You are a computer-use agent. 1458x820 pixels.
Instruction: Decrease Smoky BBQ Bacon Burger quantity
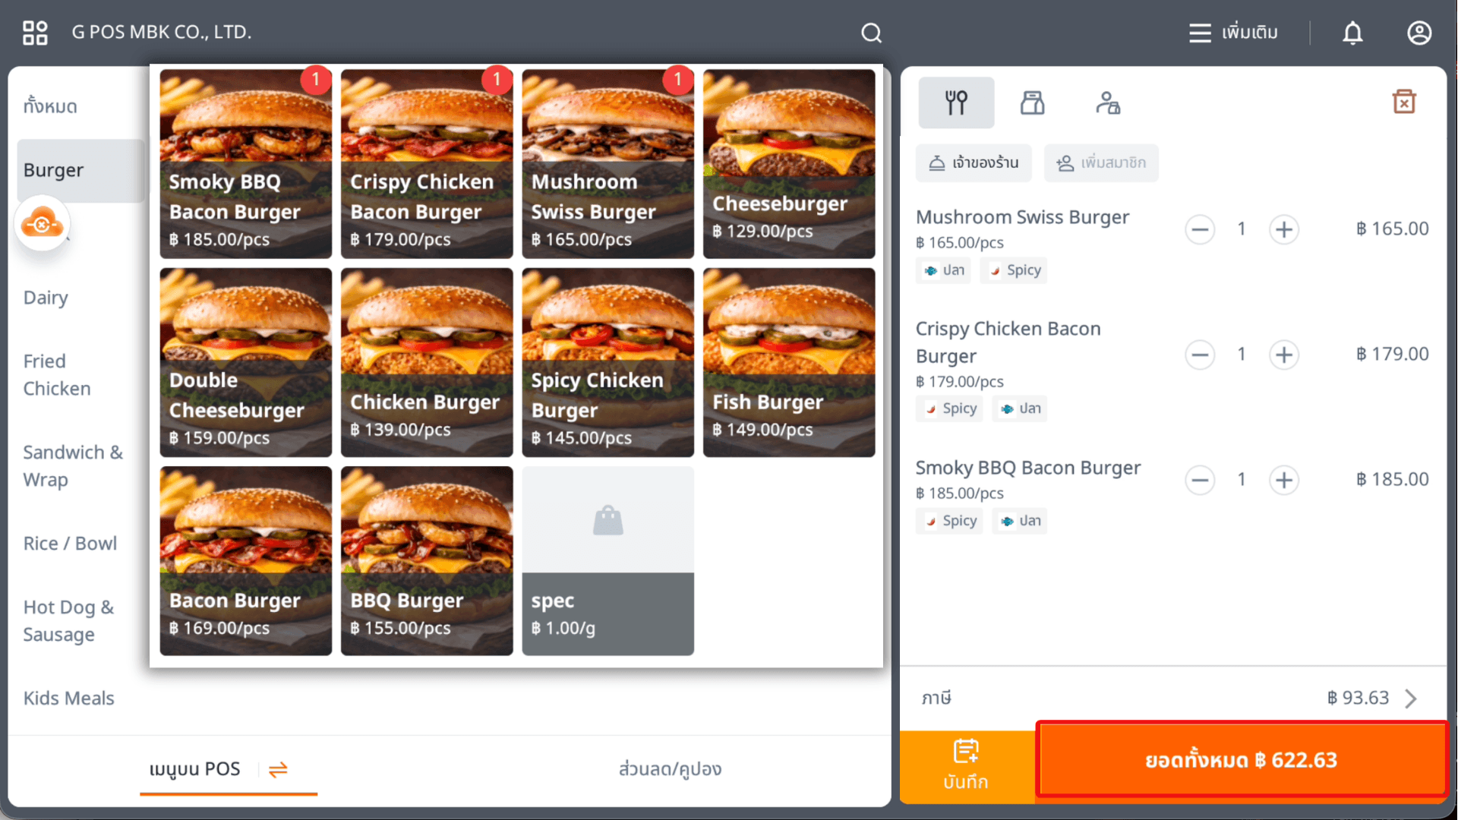(1200, 480)
